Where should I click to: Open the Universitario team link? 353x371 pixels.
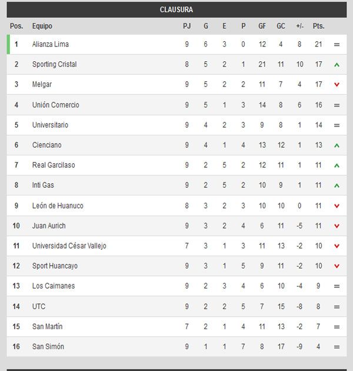pos(50,125)
